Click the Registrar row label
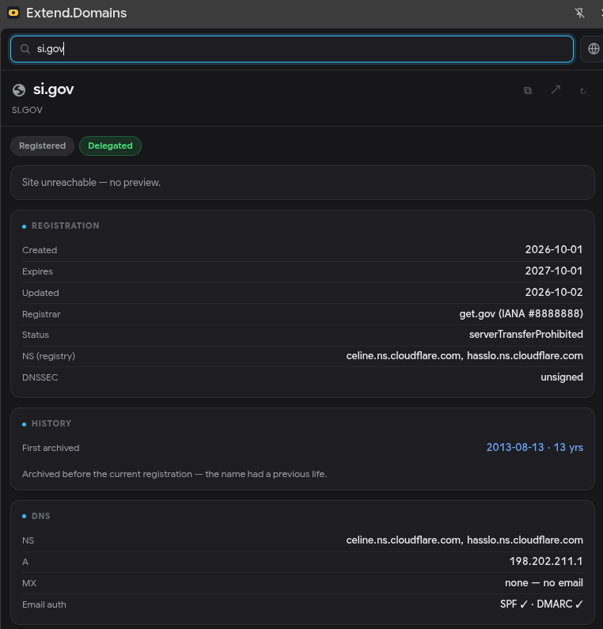Viewport: 603px width, 629px height. [41, 314]
